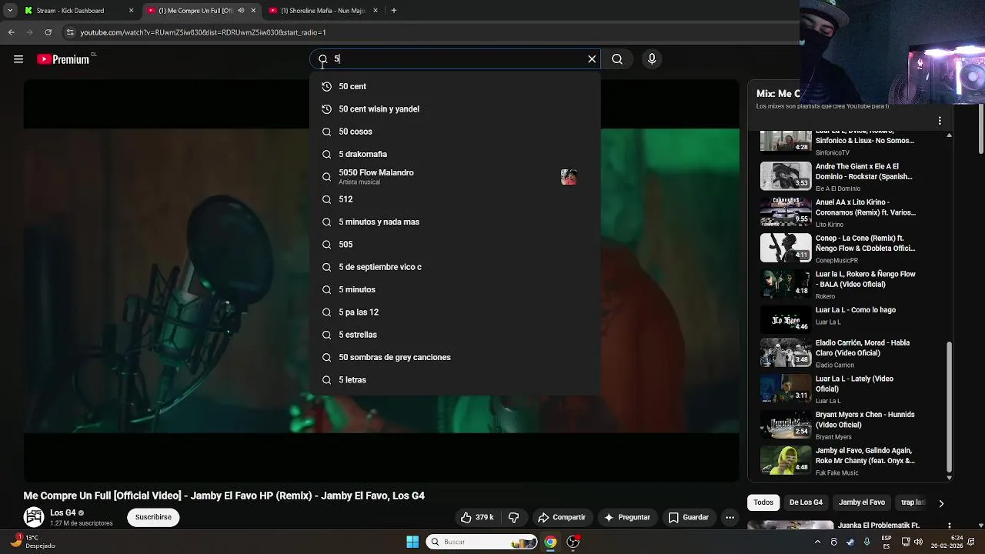Open the mix playlist three-dot options menu
Image resolution: width=985 pixels, height=554 pixels.
click(940, 121)
